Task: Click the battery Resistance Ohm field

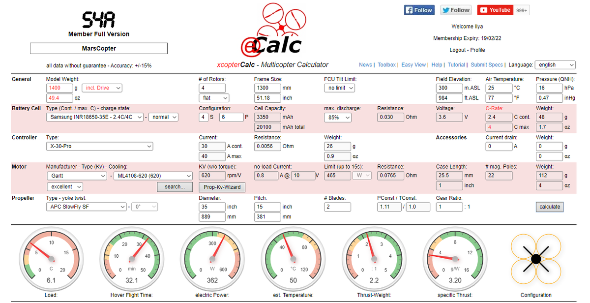Action: pos(390,118)
